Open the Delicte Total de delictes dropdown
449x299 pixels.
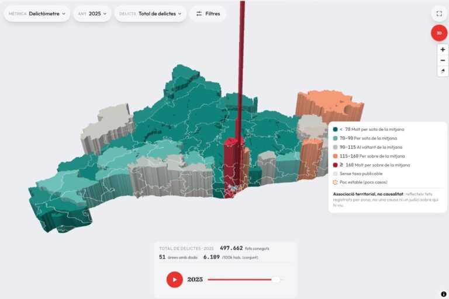tap(150, 13)
